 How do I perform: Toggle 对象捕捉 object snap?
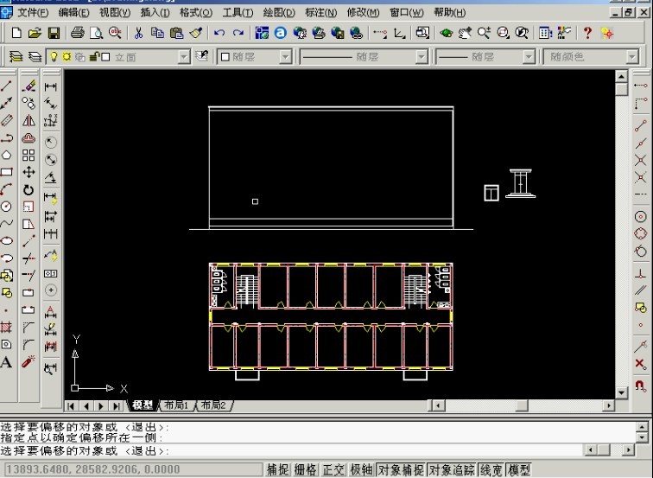[x=401, y=469]
